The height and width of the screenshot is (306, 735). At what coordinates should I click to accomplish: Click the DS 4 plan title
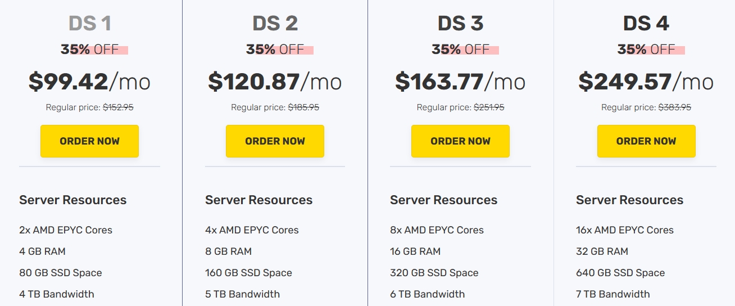pos(646,24)
